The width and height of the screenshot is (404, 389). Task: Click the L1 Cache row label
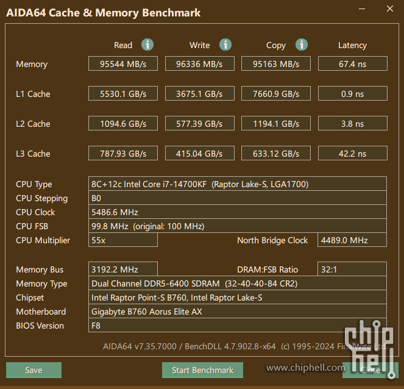pyautogui.click(x=33, y=94)
